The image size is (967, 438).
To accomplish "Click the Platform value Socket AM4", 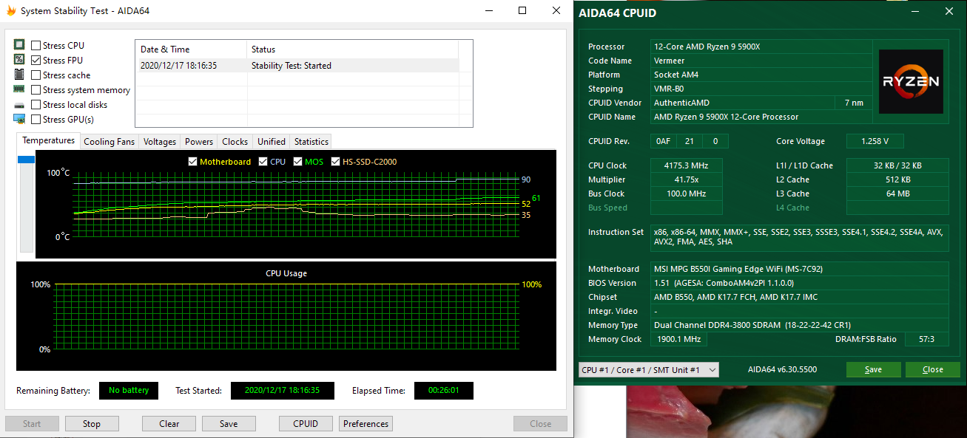I will click(761, 75).
